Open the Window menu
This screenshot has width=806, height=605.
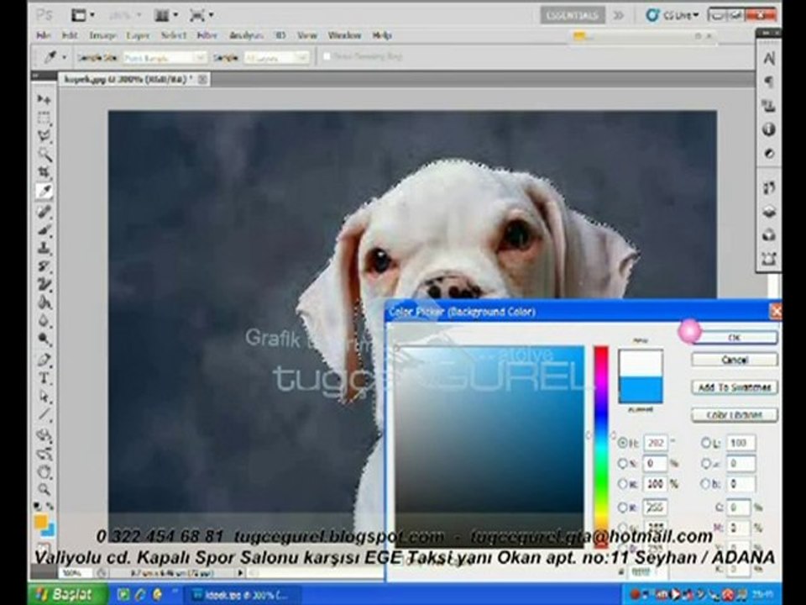344,35
